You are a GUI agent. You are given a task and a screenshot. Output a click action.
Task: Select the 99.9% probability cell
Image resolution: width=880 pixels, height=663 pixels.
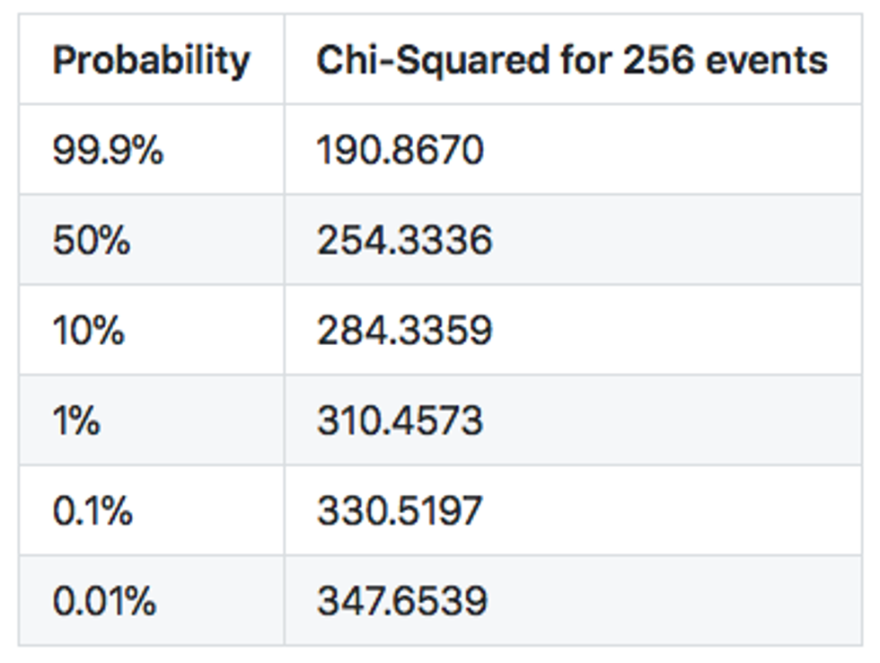tap(108, 150)
